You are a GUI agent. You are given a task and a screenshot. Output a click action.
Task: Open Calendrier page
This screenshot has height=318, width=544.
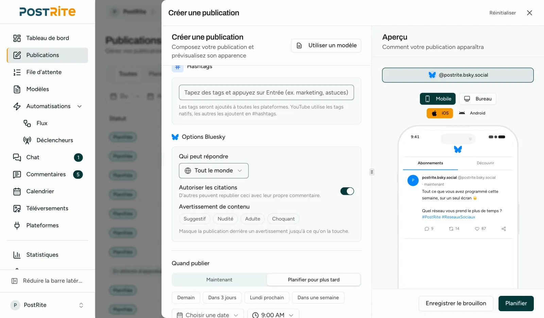[x=47, y=191]
